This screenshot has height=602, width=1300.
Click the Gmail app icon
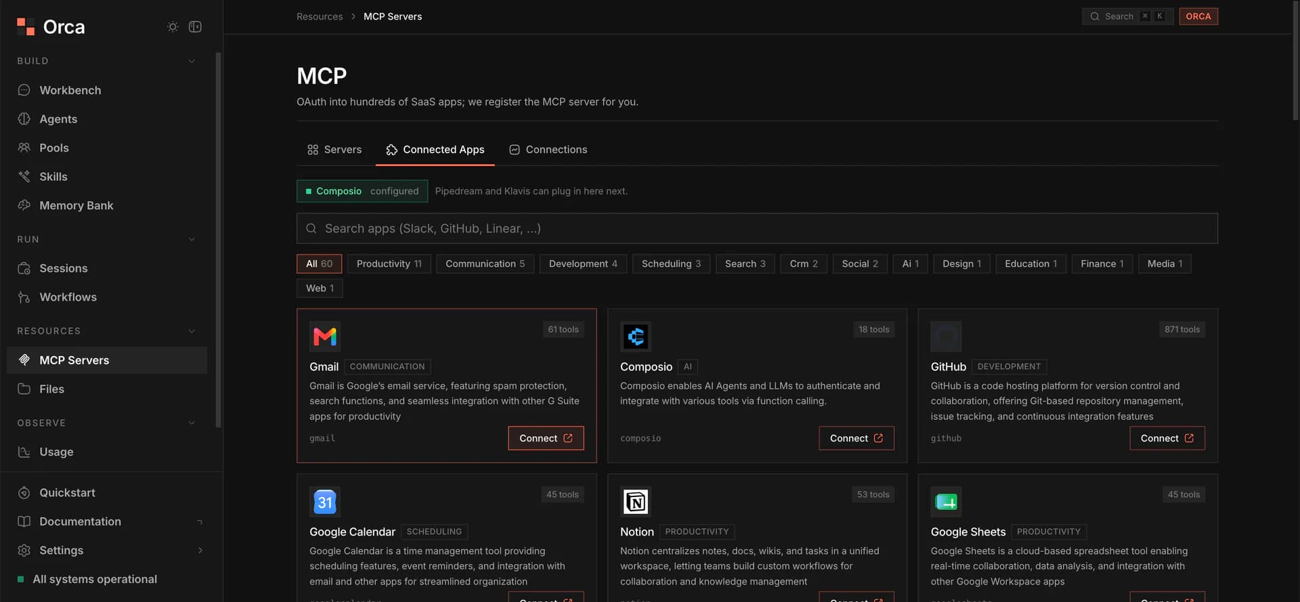(x=325, y=337)
